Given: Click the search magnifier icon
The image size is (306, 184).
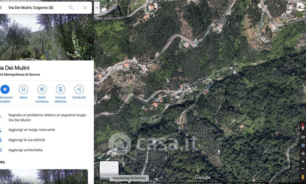Looking at the screenshot, I should coord(71,8).
